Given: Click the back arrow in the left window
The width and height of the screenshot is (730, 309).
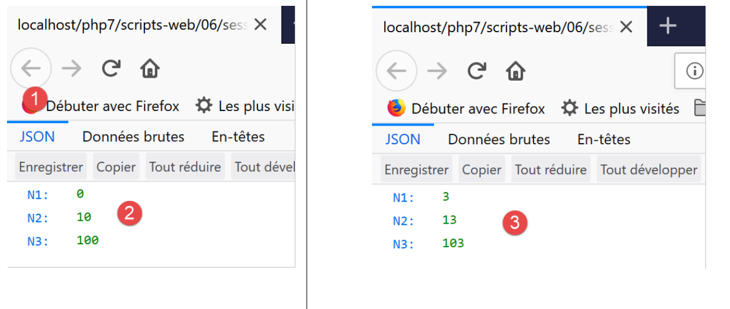Looking at the screenshot, I should tap(31, 69).
